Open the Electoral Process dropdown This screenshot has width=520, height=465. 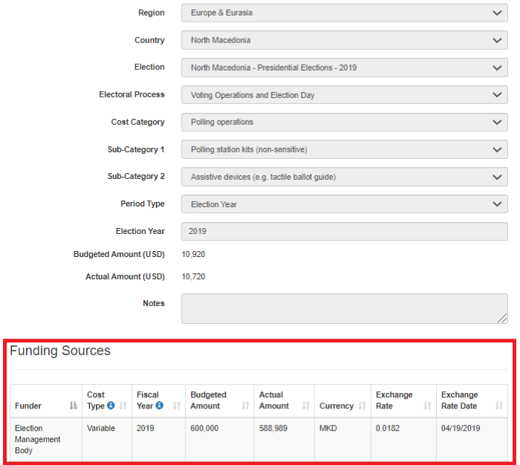point(345,95)
